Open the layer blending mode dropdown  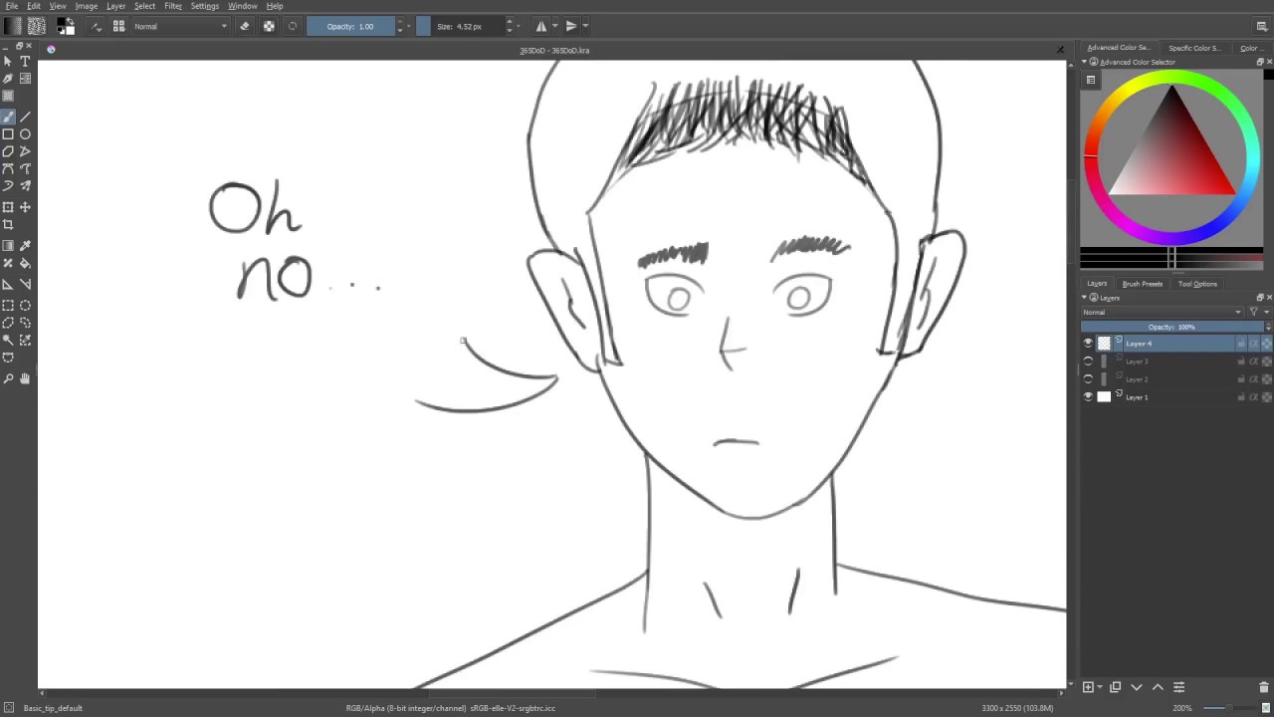click(1163, 312)
